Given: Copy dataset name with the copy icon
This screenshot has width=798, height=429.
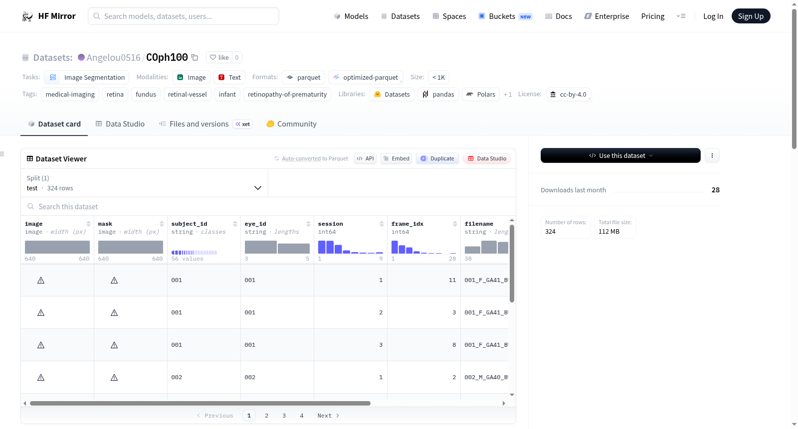Looking at the screenshot, I should tap(195, 57).
